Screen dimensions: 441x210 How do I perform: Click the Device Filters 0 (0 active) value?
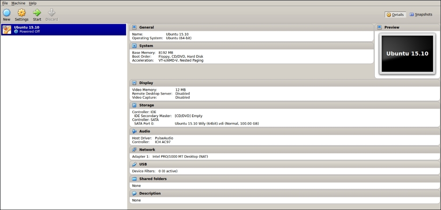coord(168,171)
